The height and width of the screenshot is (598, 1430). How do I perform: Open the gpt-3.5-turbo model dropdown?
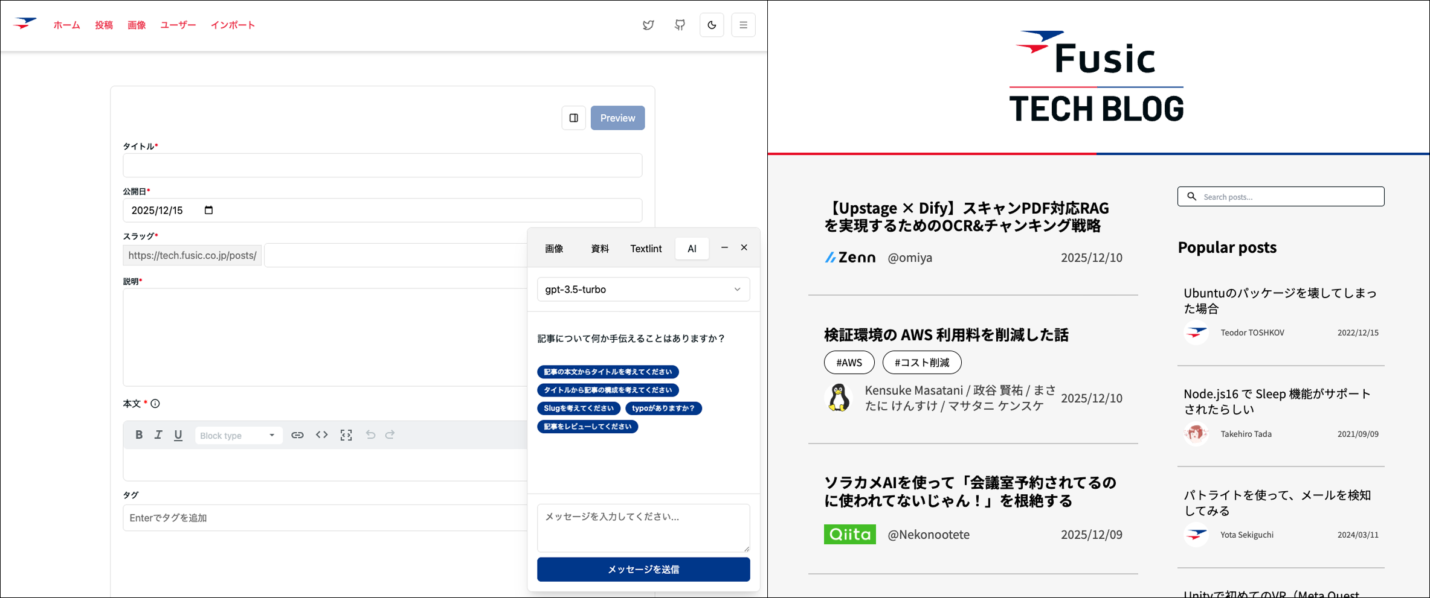click(x=643, y=289)
